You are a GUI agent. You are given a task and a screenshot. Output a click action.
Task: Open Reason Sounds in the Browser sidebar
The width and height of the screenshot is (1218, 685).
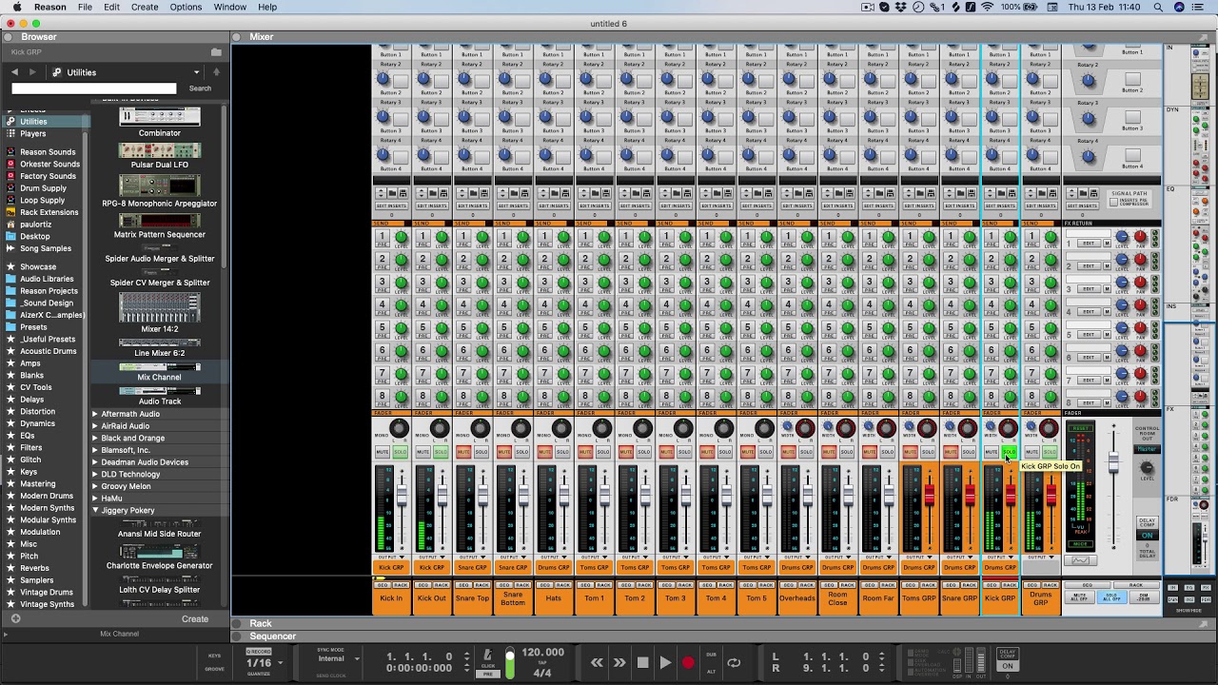(x=48, y=152)
